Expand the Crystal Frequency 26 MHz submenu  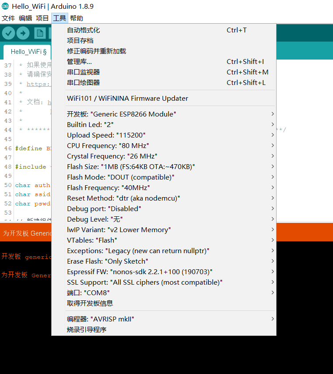click(164, 156)
